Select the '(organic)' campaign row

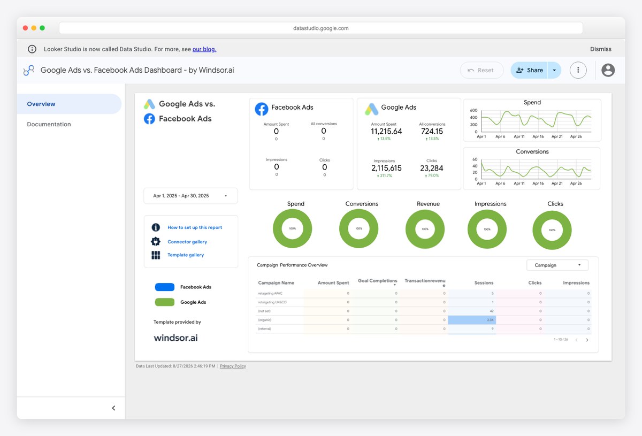pos(424,320)
